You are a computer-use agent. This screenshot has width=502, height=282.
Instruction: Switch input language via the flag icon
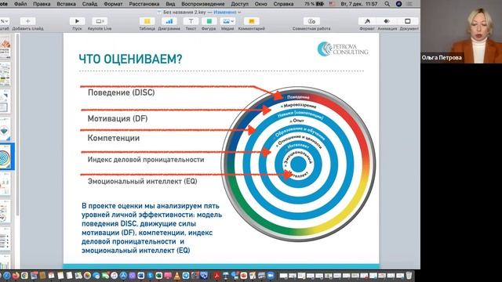pyautogui.click(x=332, y=4)
